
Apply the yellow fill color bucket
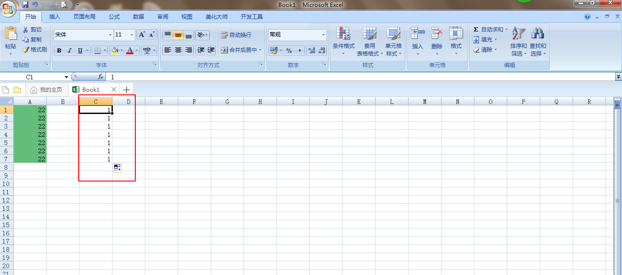(x=115, y=51)
